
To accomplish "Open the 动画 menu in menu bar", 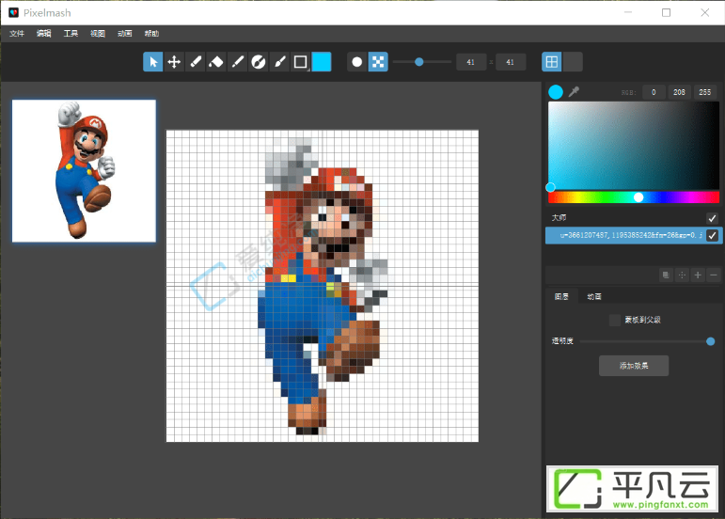I will coord(125,33).
